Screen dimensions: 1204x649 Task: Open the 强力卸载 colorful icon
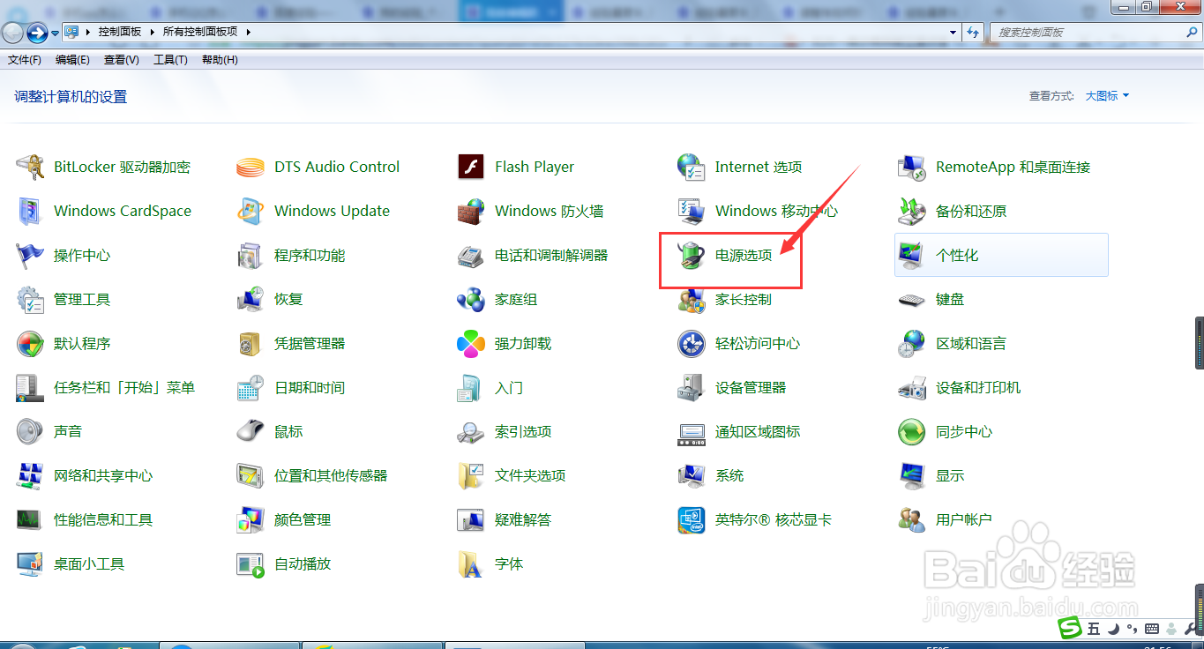[x=471, y=343]
